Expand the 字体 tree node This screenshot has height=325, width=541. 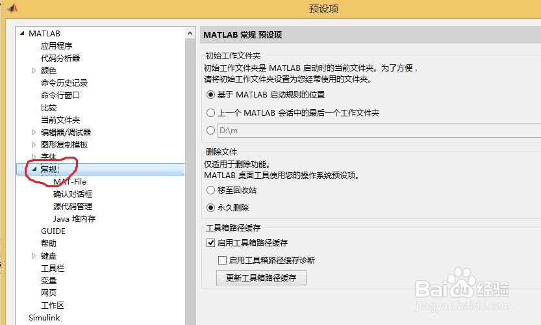point(34,157)
